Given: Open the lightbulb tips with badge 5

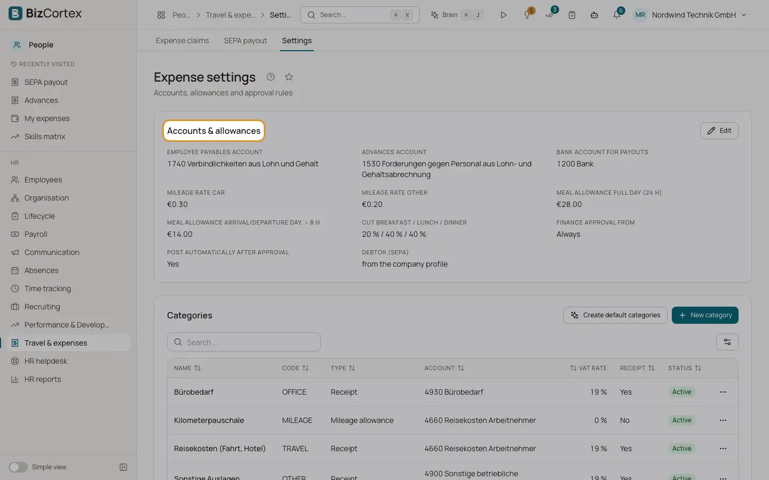Looking at the screenshot, I should click(527, 15).
